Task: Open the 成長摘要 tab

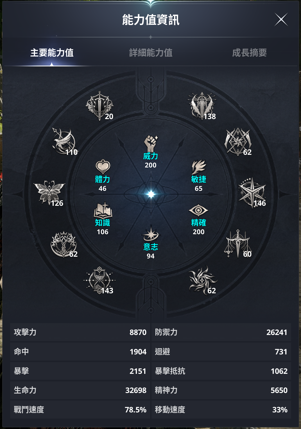Action: coord(249,53)
